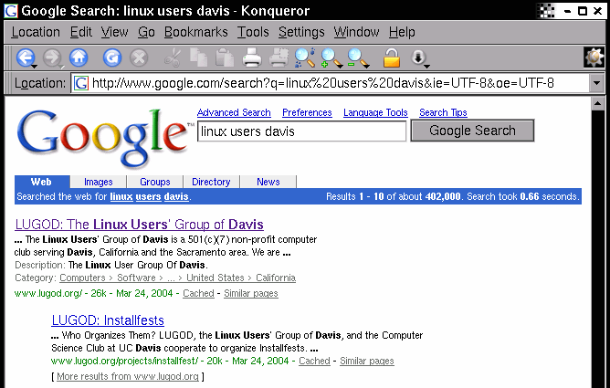Reload the page with the Reload icon
Image resolution: width=610 pixels, height=388 pixels.
[x=111, y=58]
